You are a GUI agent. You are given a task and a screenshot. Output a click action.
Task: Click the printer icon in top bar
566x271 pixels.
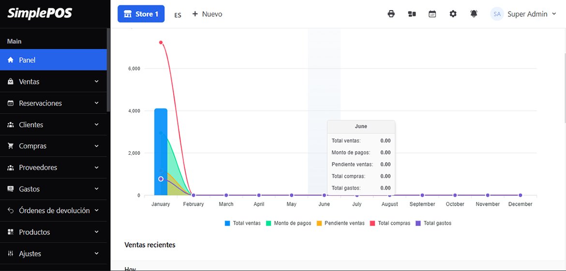click(391, 14)
